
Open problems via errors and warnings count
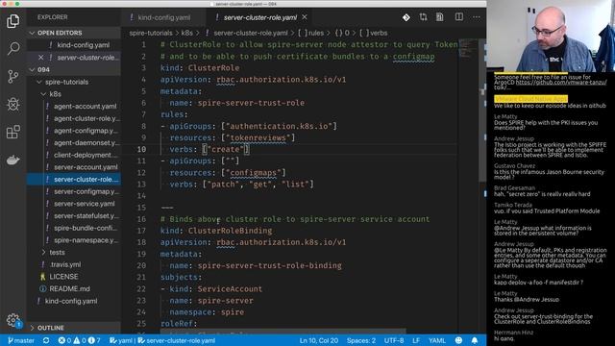tap(79, 340)
